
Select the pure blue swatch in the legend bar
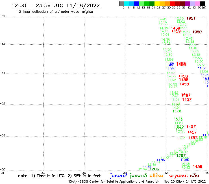coord(137,3)
